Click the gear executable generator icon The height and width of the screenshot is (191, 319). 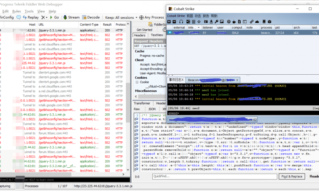[229, 22]
